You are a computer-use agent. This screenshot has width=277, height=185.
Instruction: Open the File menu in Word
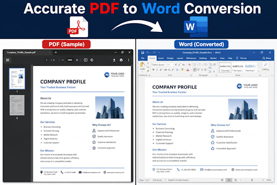pos(143,58)
